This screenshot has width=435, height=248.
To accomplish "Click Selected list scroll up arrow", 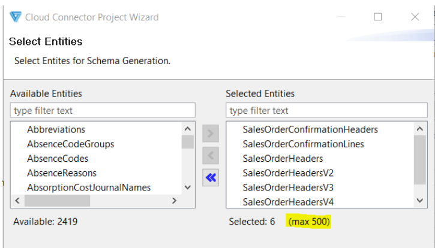I will tap(420, 129).
